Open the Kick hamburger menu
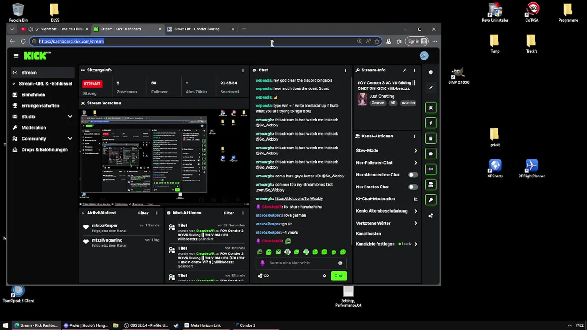Screen dimensions: 587x330 [x=16, y=56]
